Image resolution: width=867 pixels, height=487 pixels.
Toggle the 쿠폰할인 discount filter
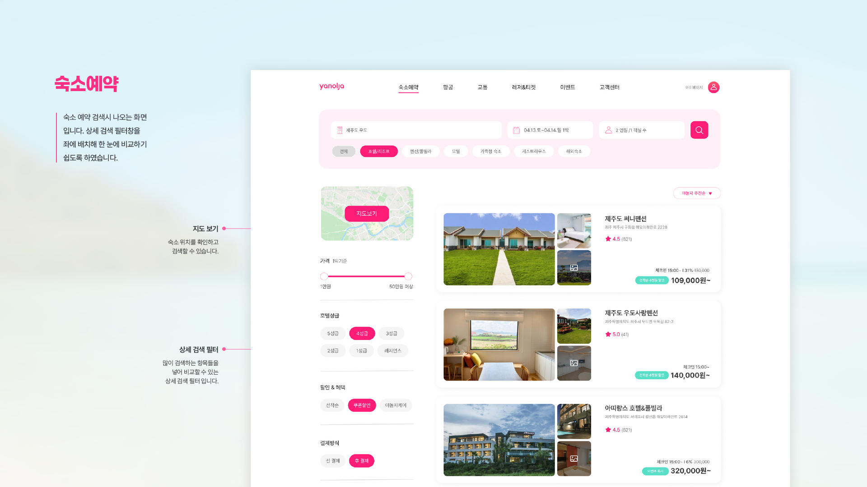pyautogui.click(x=362, y=405)
